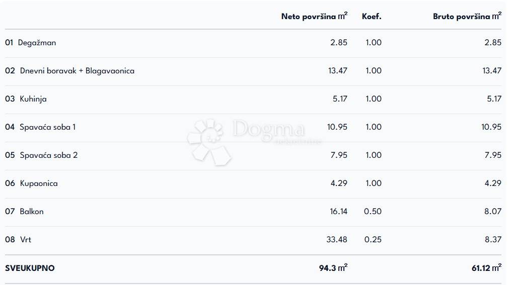This screenshot has height=285, width=510.
Task: Click the SVEUKUPNO total label
Action: [30, 268]
